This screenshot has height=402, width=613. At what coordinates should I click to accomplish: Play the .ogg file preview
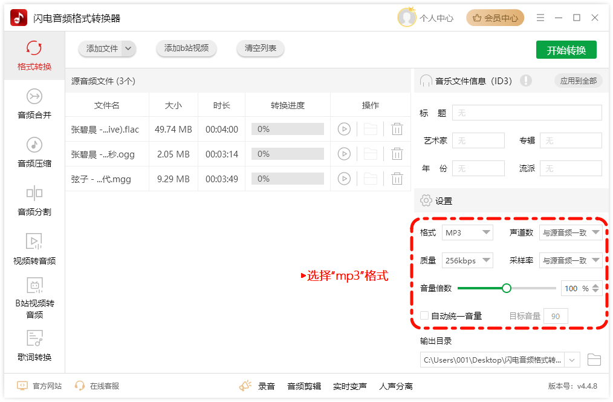[344, 154]
